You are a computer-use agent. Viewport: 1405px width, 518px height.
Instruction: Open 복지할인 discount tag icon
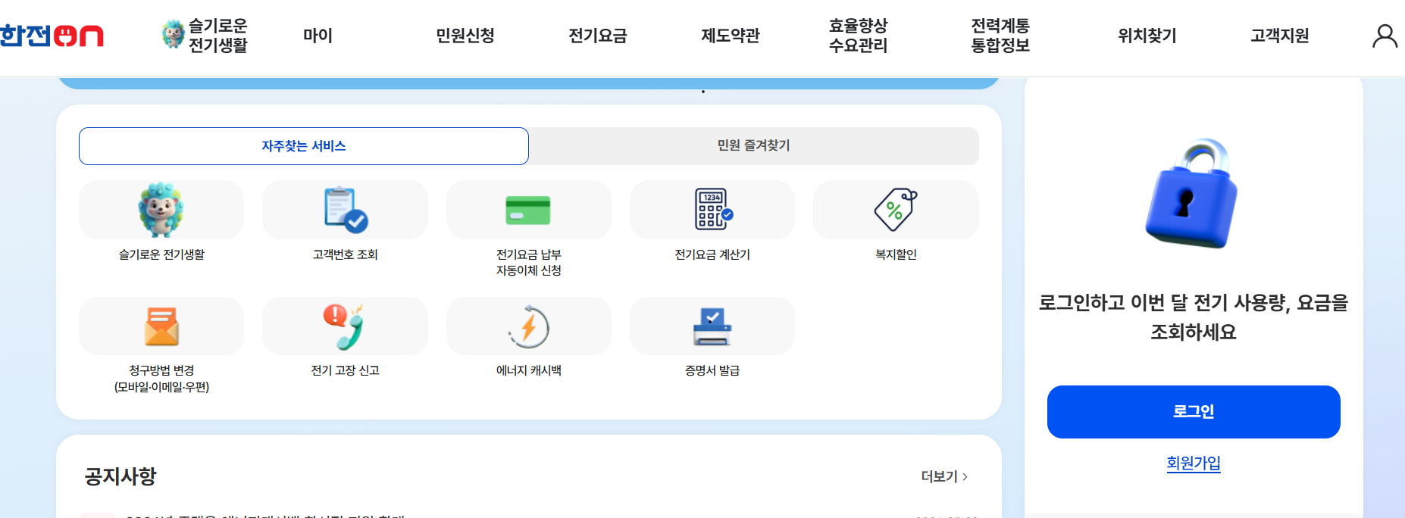point(896,210)
